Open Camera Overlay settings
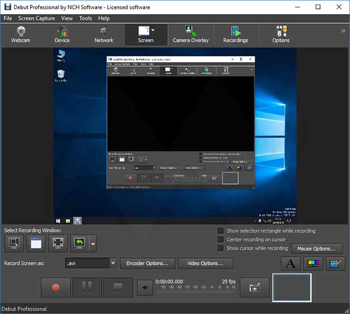Screen dimensions: 350x314 pos(191,35)
